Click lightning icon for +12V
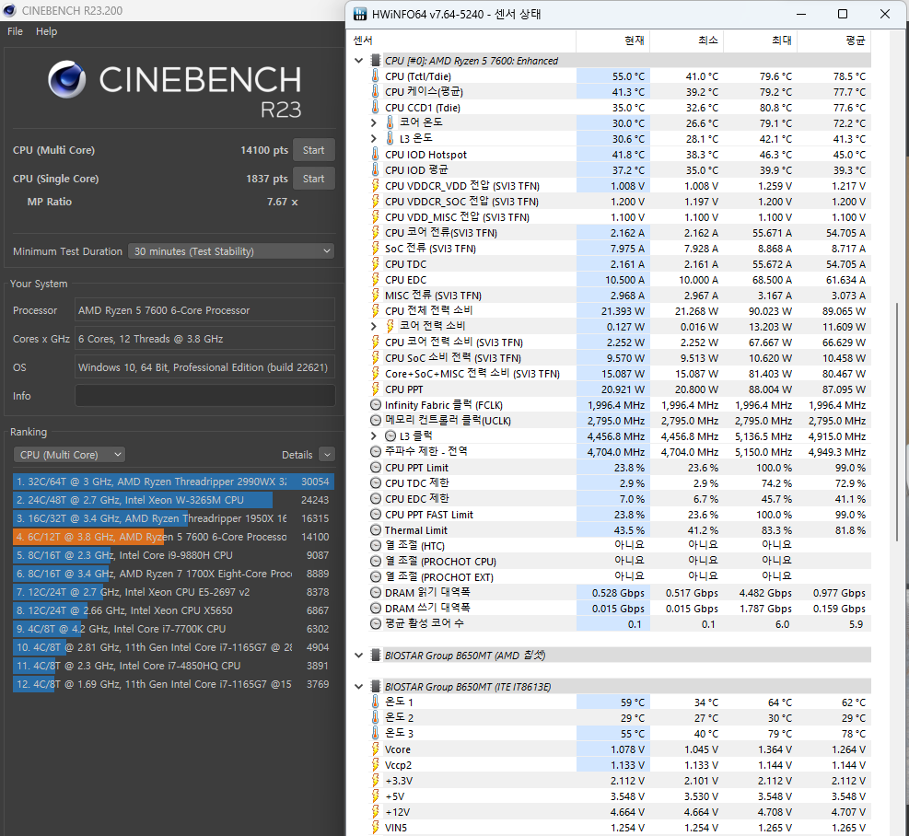The image size is (909, 836). 375,812
